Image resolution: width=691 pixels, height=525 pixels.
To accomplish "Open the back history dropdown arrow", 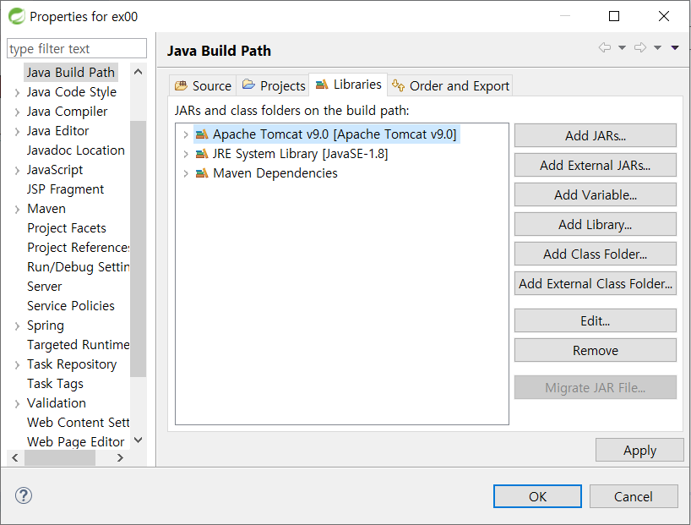I will click(x=622, y=47).
